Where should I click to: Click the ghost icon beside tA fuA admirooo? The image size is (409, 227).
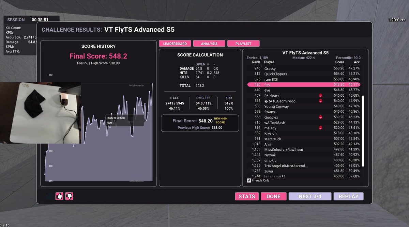click(321, 101)
